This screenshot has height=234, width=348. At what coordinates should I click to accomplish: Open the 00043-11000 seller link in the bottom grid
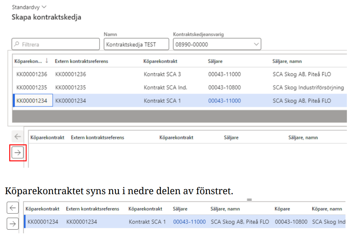click(x=189, y=222)
